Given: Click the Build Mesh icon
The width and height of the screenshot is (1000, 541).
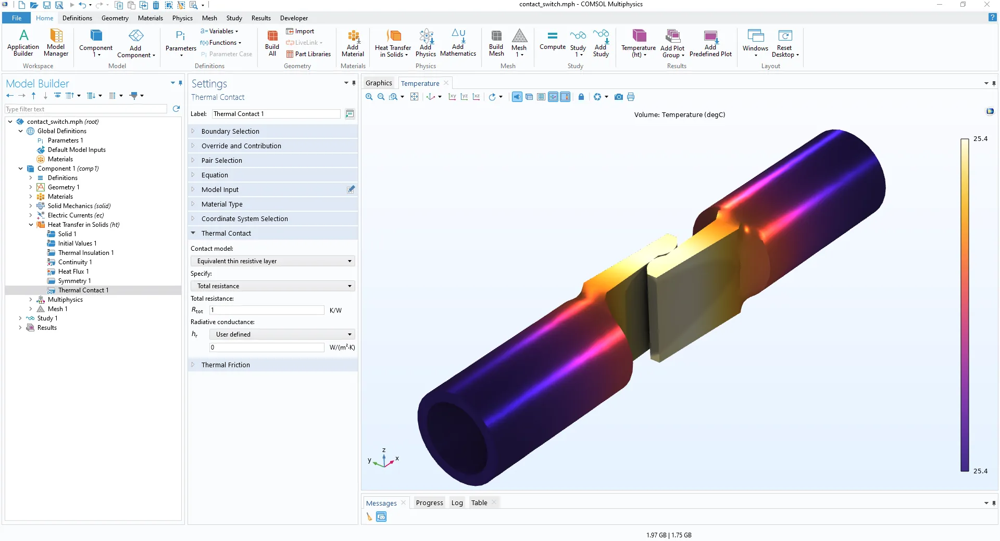Looking at the screenshot, I should tap(496, 43).
